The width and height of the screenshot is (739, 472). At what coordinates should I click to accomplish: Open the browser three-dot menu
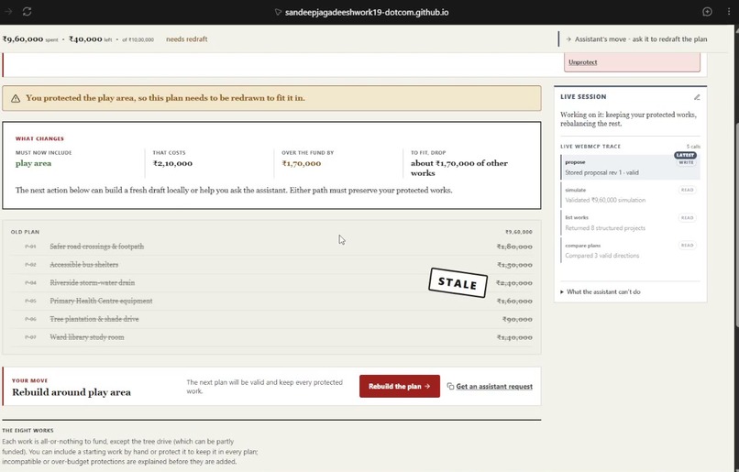729,12
